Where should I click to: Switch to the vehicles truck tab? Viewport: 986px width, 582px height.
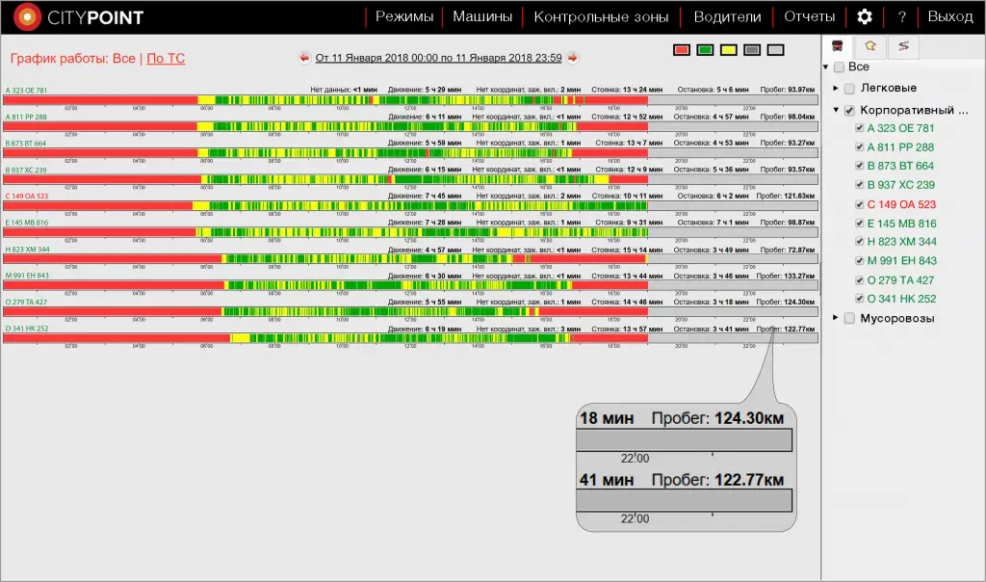coord(840,45)
